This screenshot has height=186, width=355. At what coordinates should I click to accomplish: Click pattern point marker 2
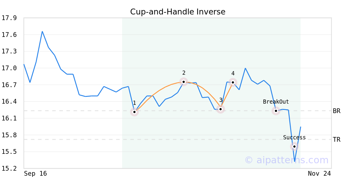[x=184, y=82]
